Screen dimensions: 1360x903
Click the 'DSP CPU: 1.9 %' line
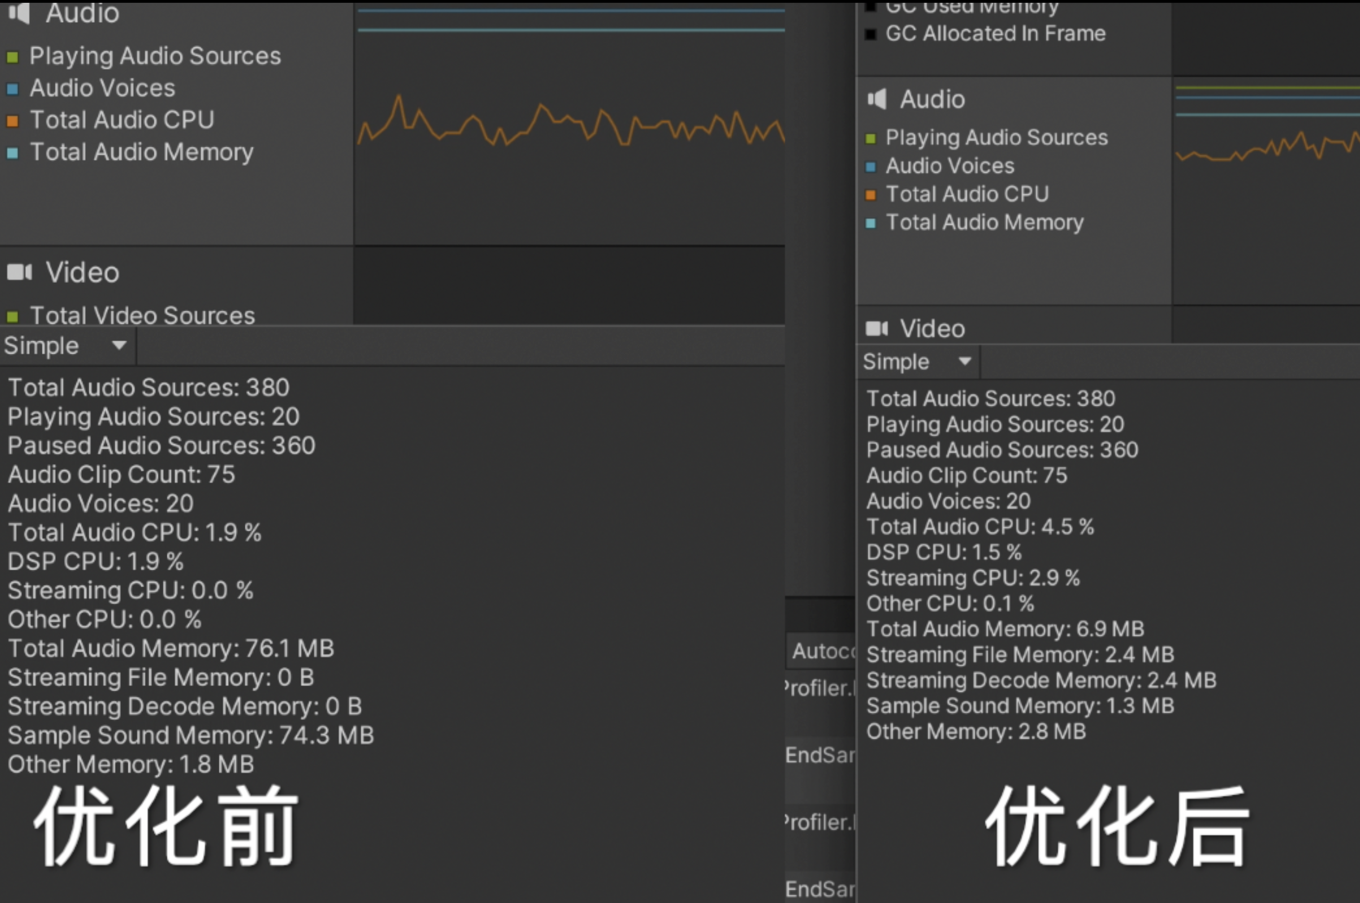tap(96, 562)
